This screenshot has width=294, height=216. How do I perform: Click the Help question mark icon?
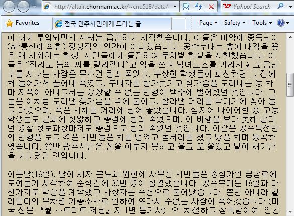[281, 23]
